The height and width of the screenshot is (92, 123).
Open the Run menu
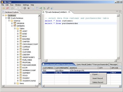(x=12, y=5)
